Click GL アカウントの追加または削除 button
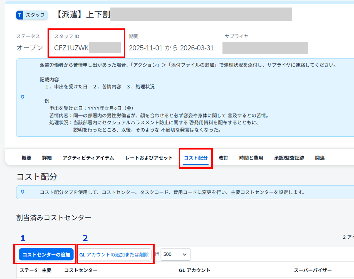This screenshot has width=354, height=279. click(x=114, y=255)
